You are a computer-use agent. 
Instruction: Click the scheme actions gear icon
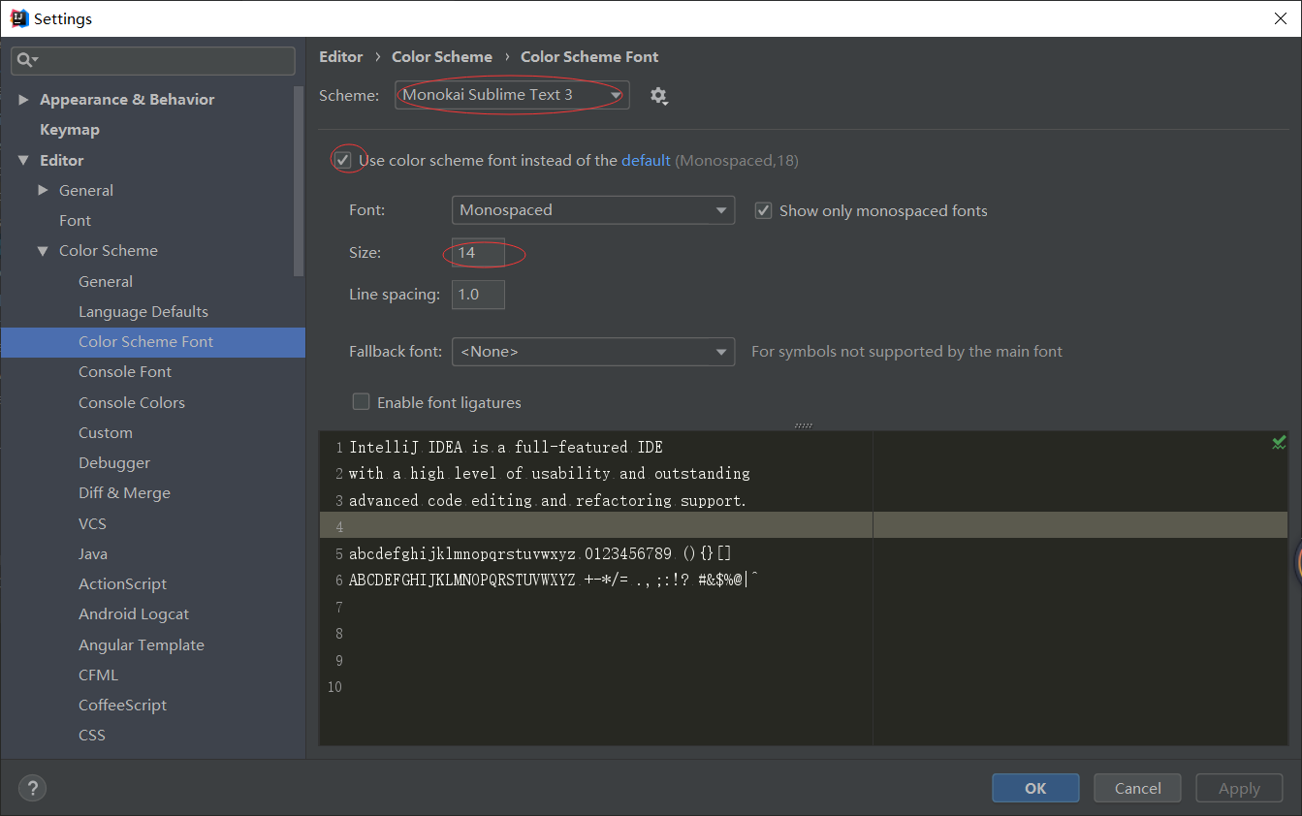click(x=659, y=96)
